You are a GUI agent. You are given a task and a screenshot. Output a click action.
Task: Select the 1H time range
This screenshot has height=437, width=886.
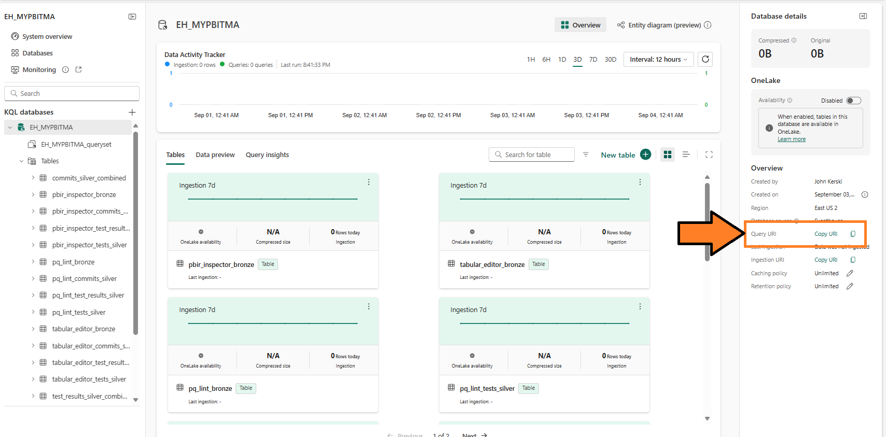tap(531, 60)
